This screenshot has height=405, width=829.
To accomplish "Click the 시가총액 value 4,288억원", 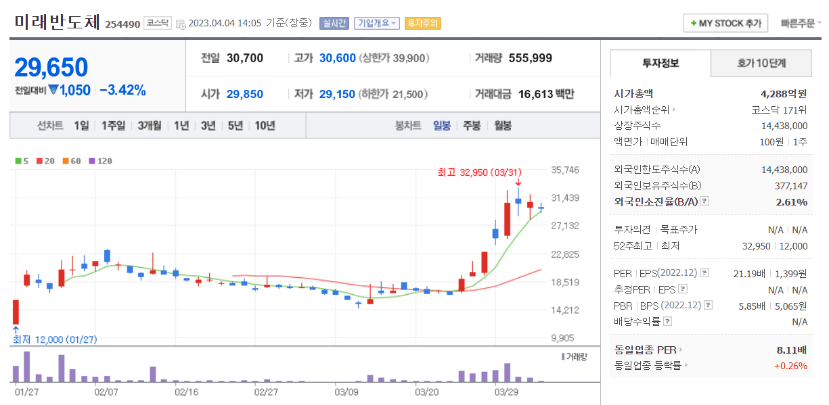I will (784, 93).
